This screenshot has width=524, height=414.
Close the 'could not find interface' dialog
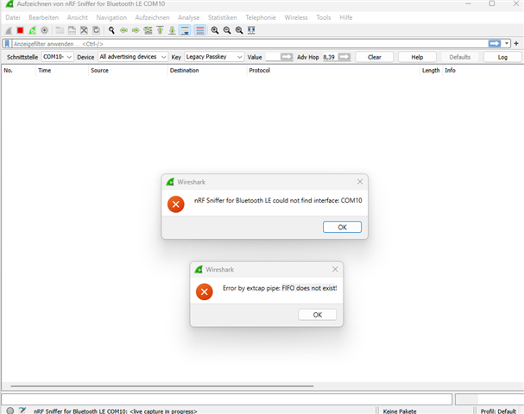(360, 182)
